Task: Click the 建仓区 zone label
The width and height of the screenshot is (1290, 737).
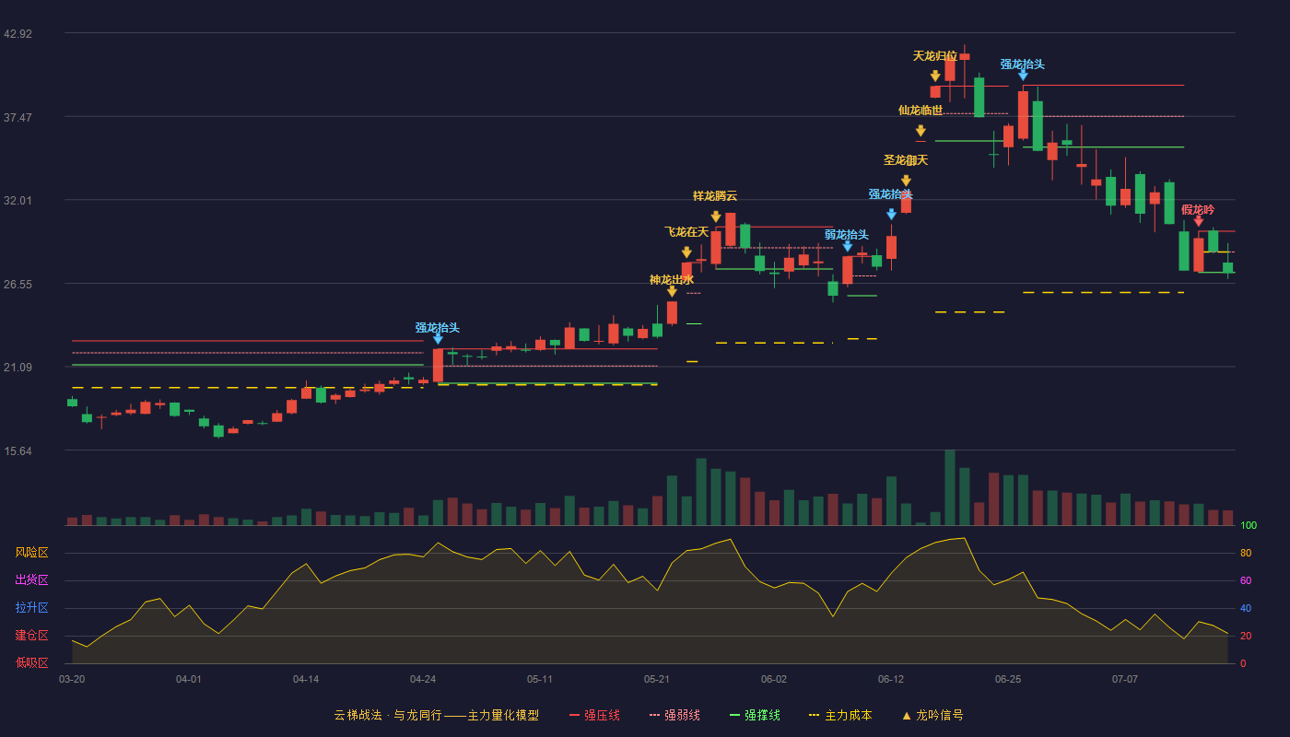Action: (31, 636)
